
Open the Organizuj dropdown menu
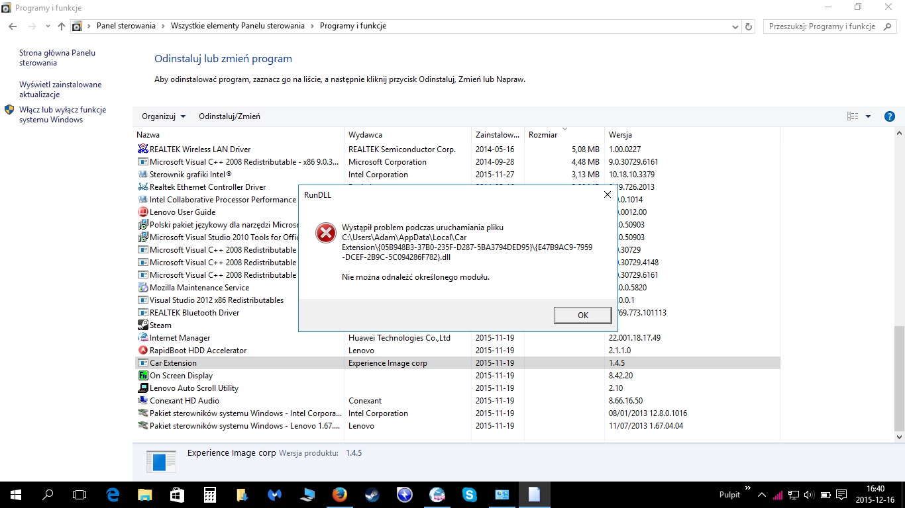point(163,116)
